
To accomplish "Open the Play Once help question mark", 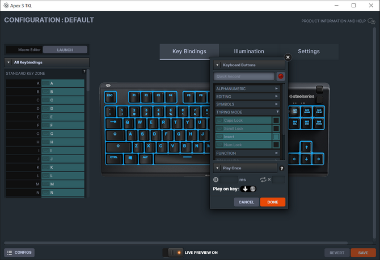I will tap(282, 168).
